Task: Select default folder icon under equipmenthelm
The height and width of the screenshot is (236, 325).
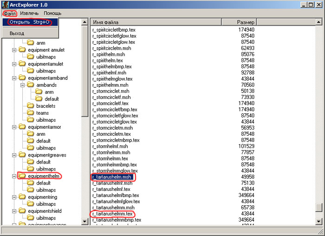Action: 31,183
